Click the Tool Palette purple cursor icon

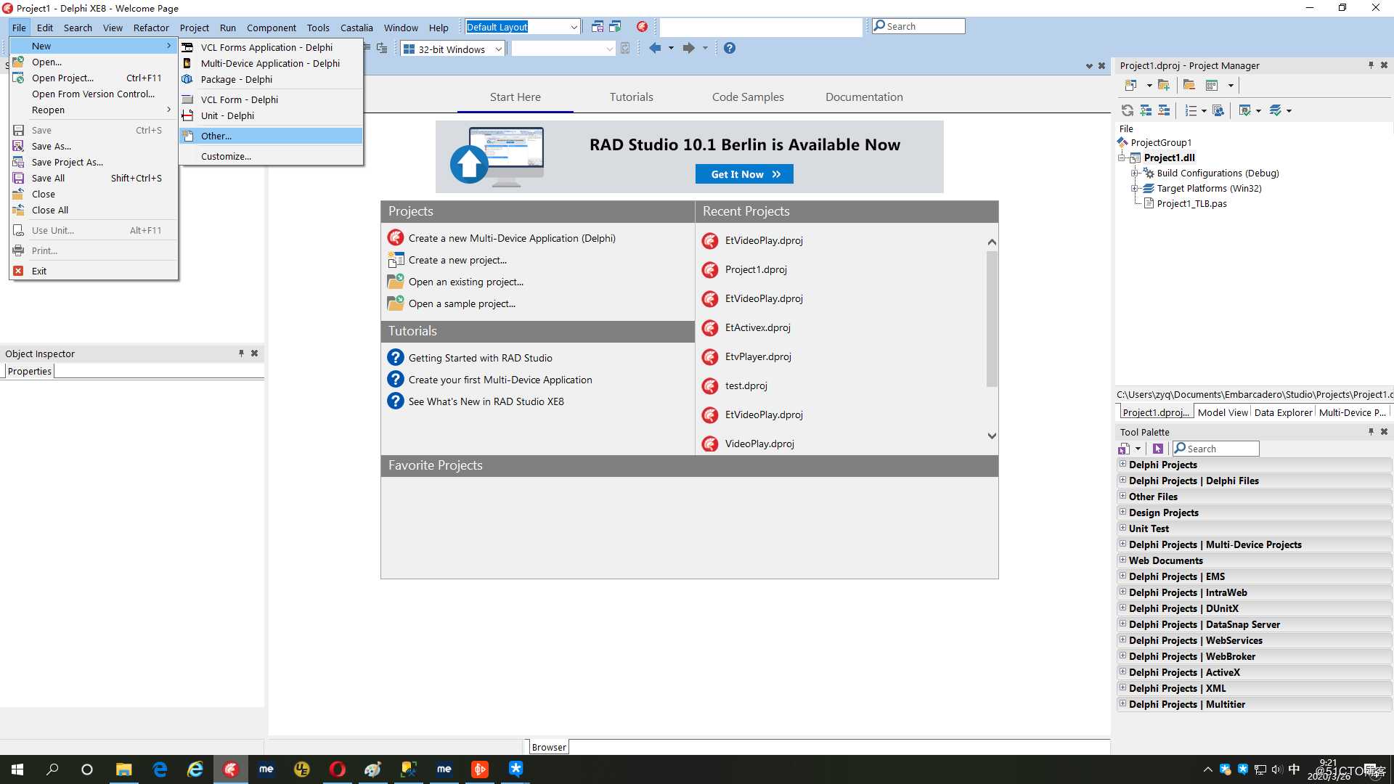click(x=1158, y=449)
